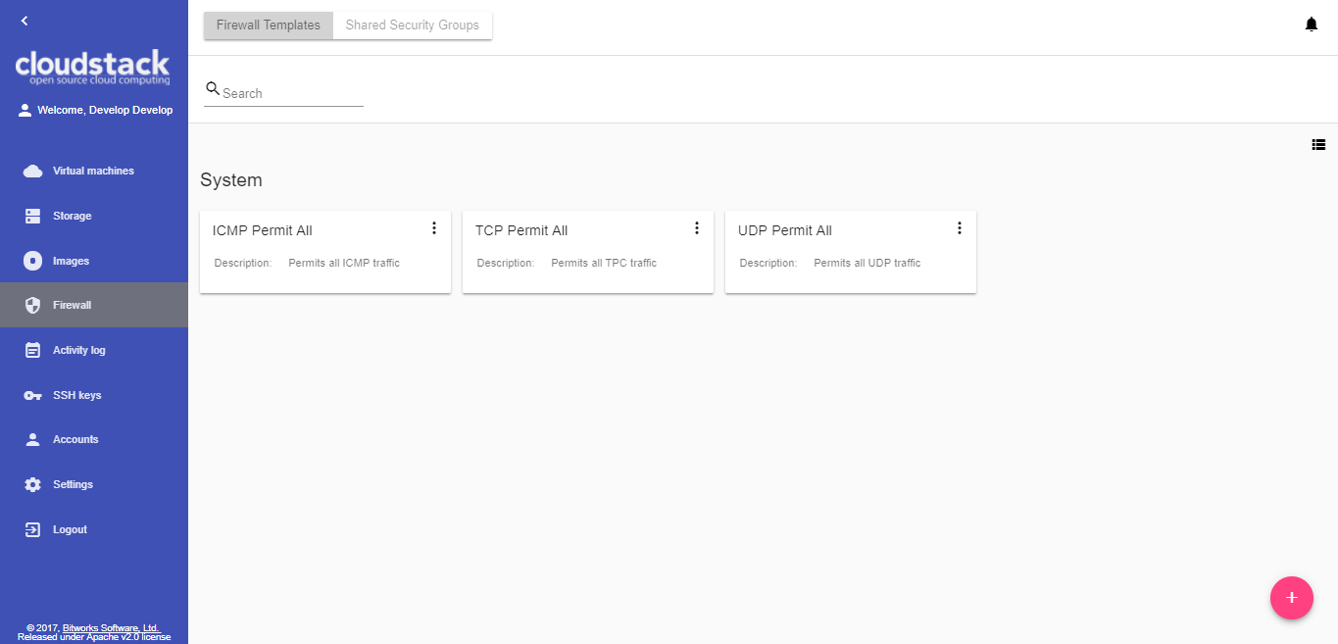Switch to list view layout

pyautogui.click(x=1318, y=145)
